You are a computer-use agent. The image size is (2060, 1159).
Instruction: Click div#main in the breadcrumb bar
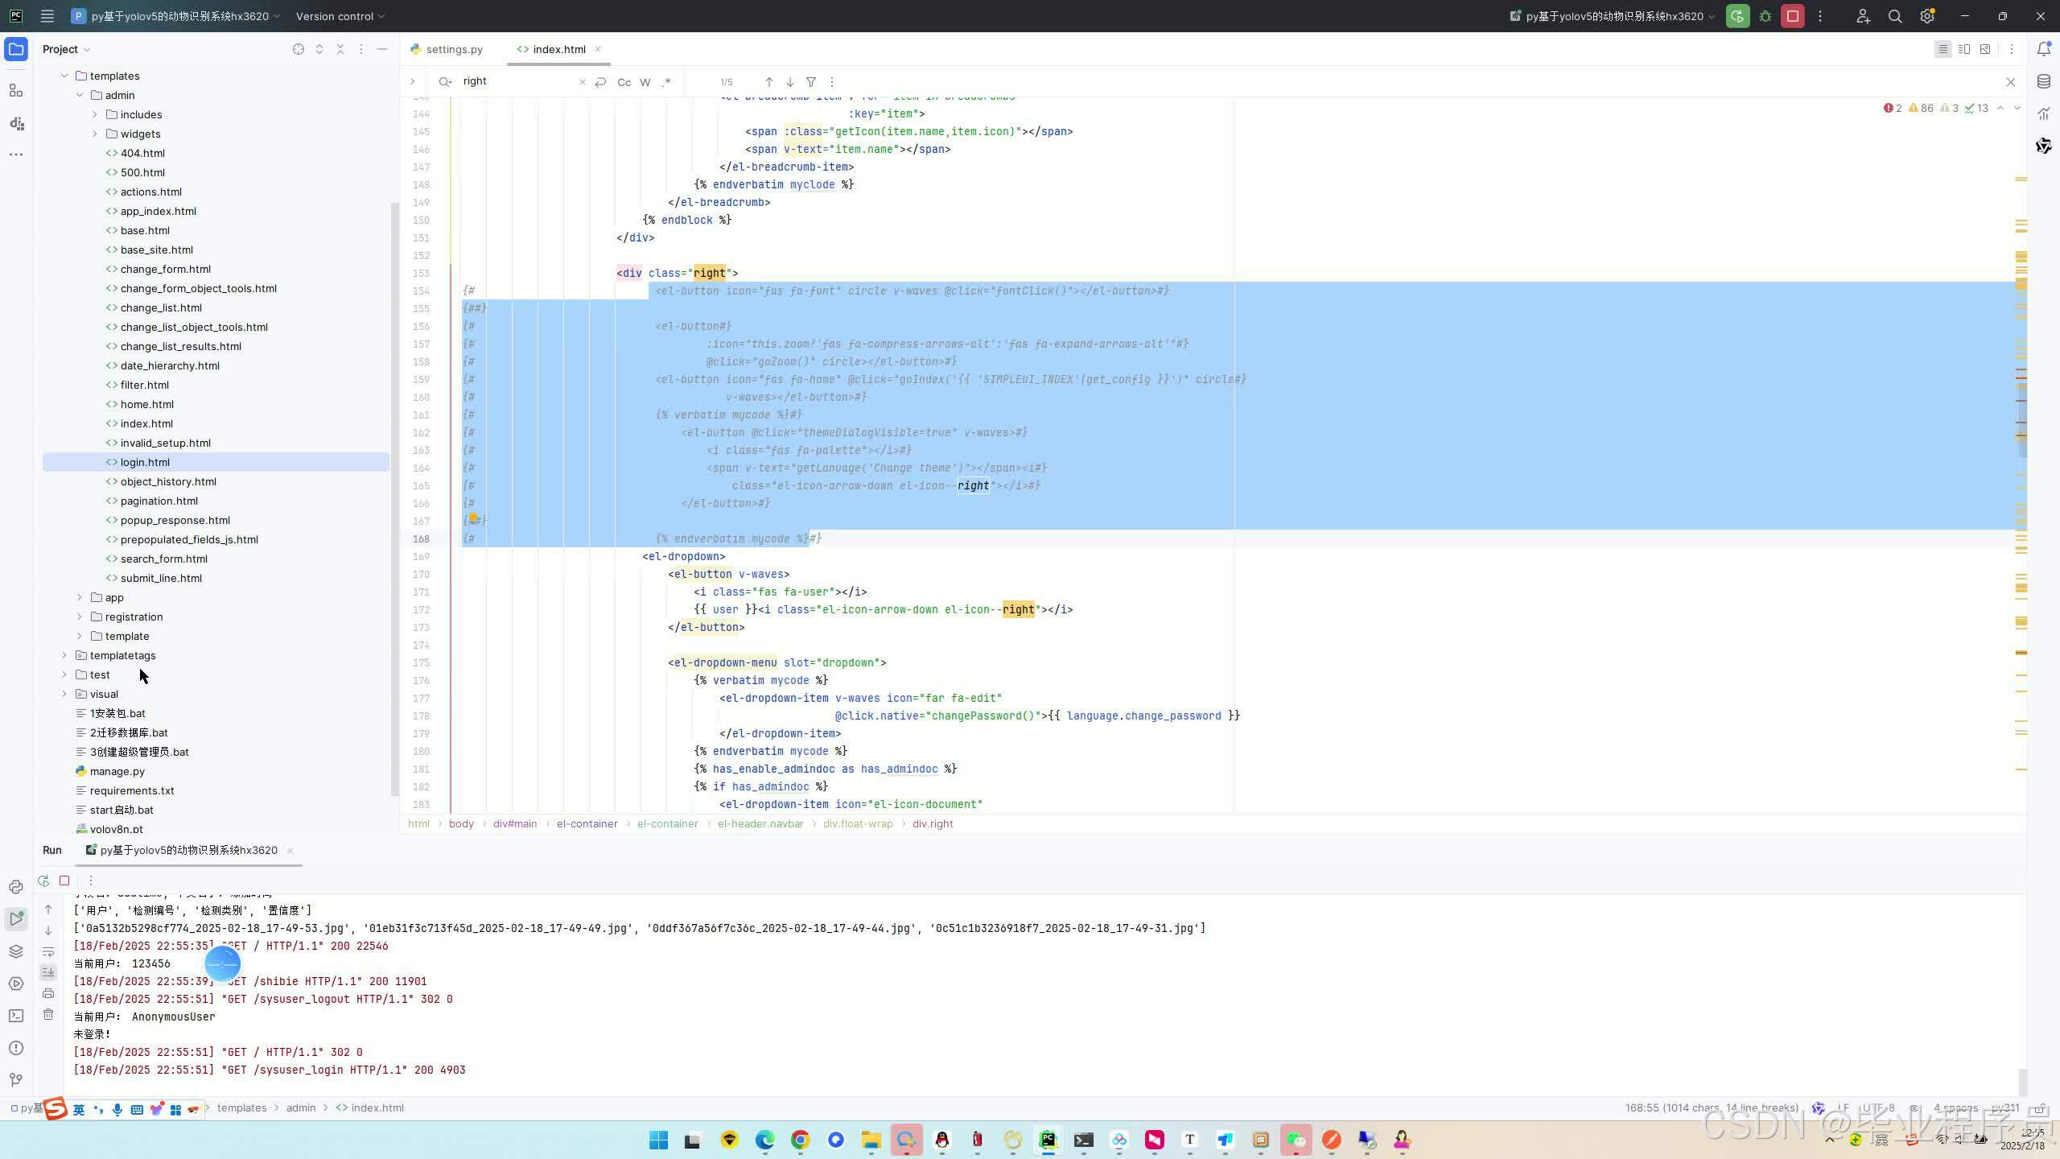click(514, 823)
